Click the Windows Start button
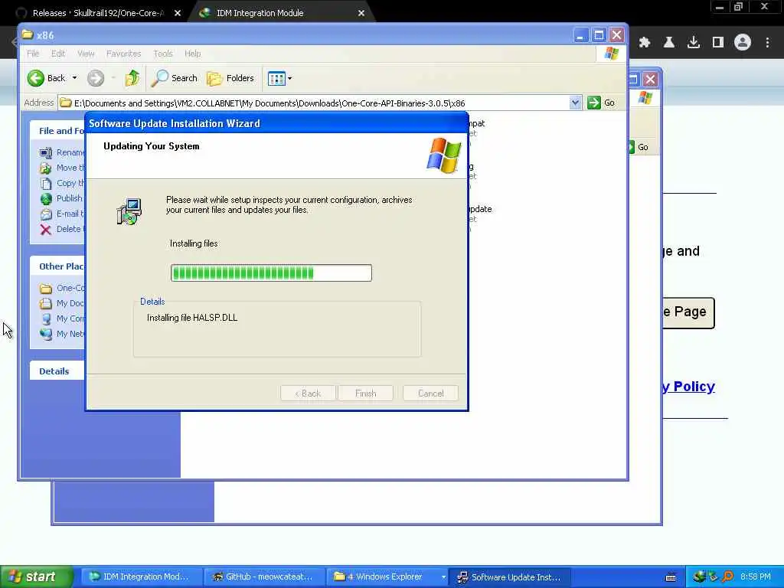The width and height of the screenshot is (784, 588). point(36,577)
